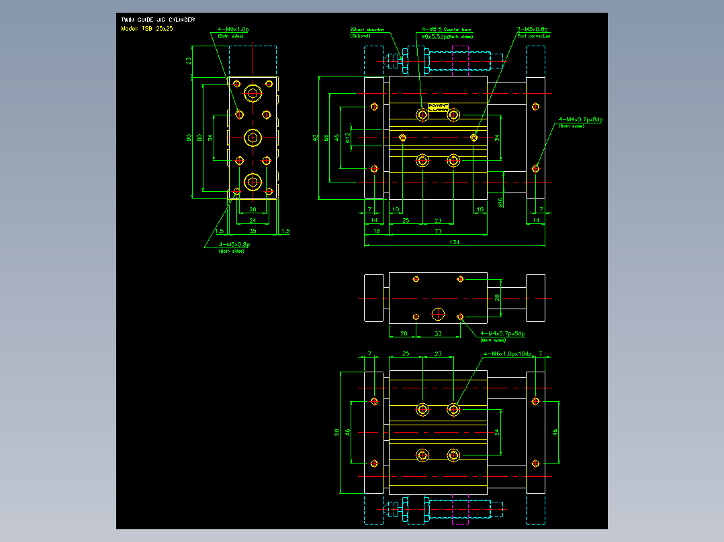Select the "4-M5x0.8p" thread callout

pos(234,244)
